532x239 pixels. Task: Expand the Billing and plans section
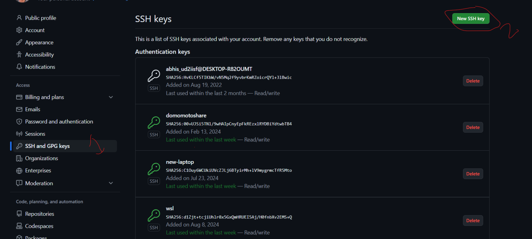[110, 97]
